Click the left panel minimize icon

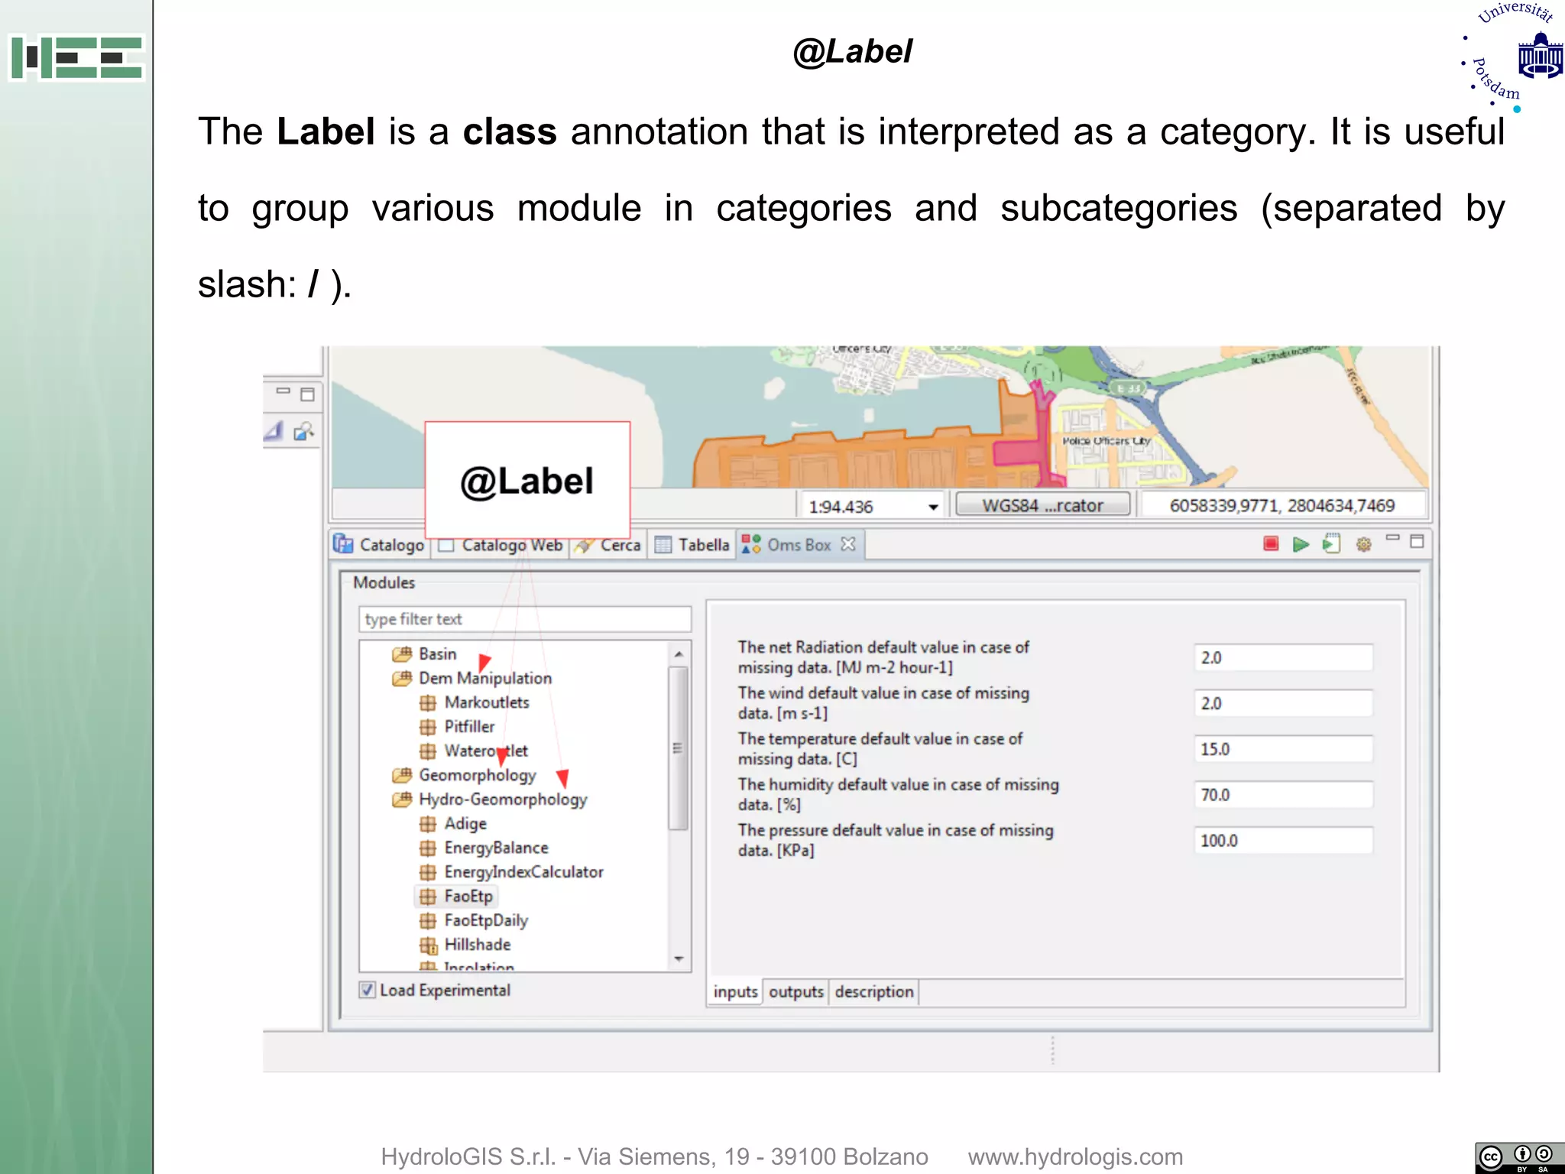click(284, 391)
